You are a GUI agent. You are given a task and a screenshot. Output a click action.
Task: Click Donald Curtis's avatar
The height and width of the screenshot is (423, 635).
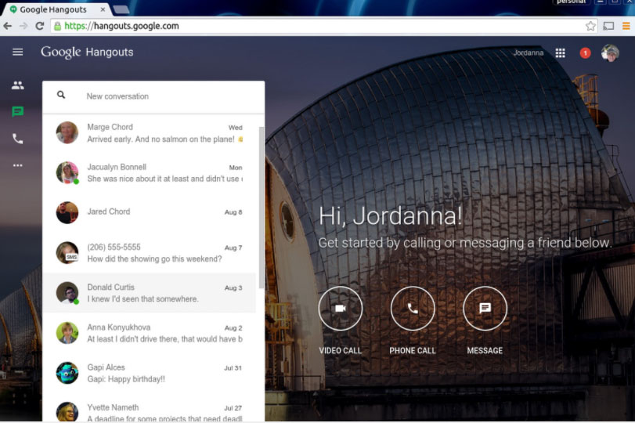click(x=67, y=292)
